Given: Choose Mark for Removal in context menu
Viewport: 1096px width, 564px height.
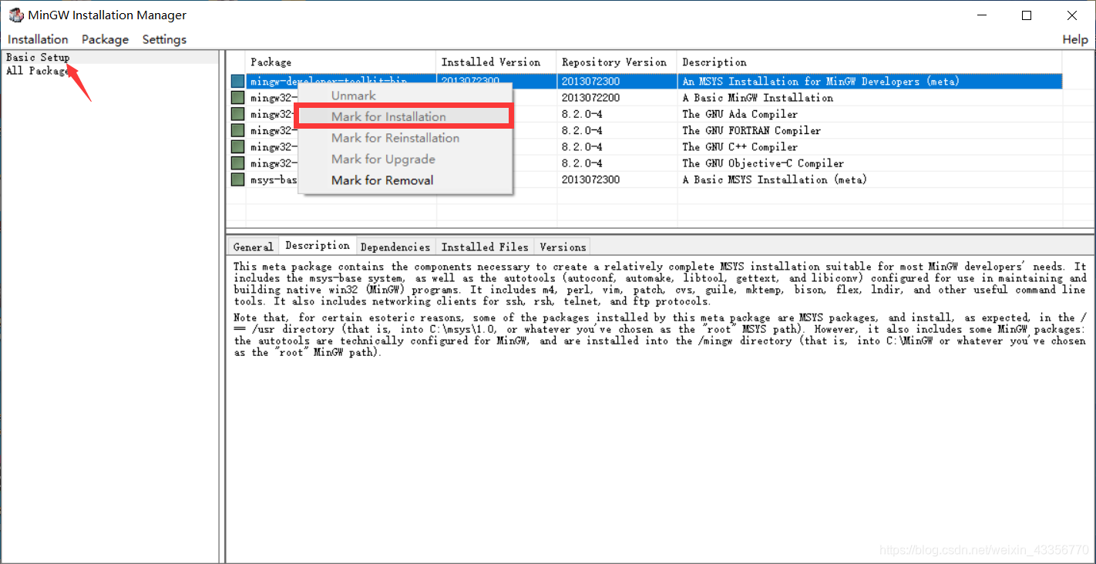Looking at the screenshot, I should tap(405, 180).
